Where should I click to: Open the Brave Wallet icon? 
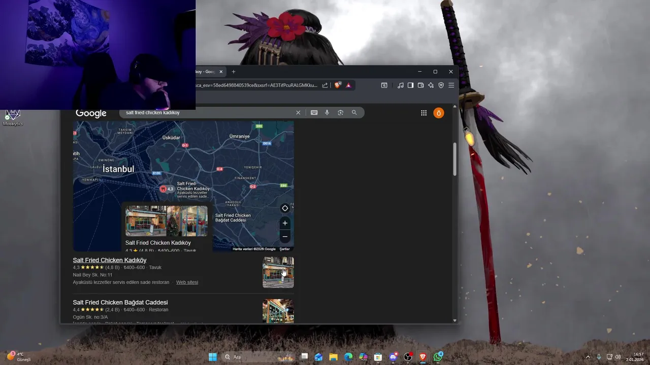421,85
